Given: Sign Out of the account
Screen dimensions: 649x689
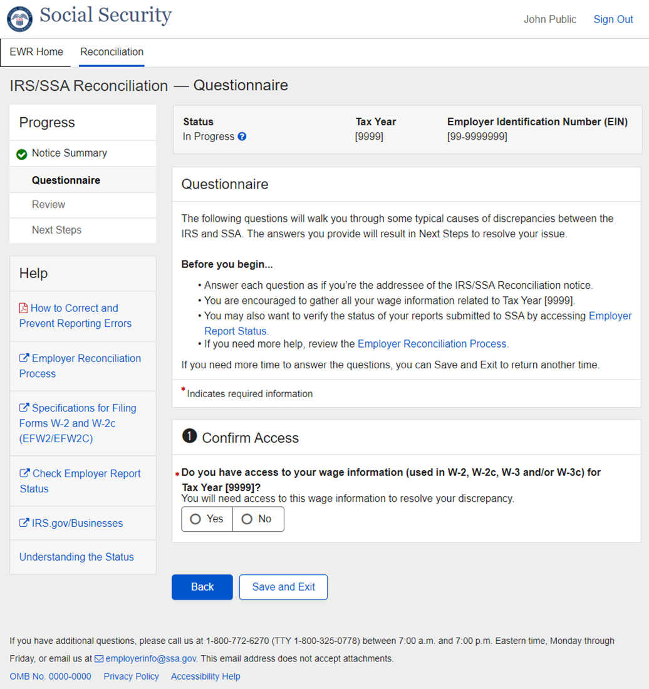Looking at the screenshot, I should pyautogui.click(x=613, y=19).
